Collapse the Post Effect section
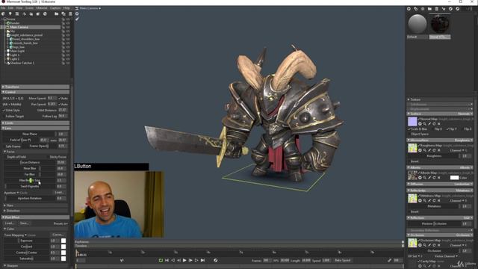The height and width of the screenshot is (269, 478). pos(35,217)
